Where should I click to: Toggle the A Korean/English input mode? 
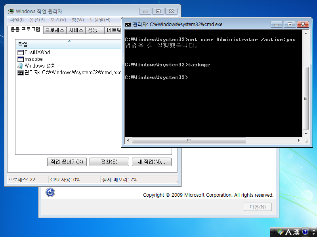tap(288, 232)
